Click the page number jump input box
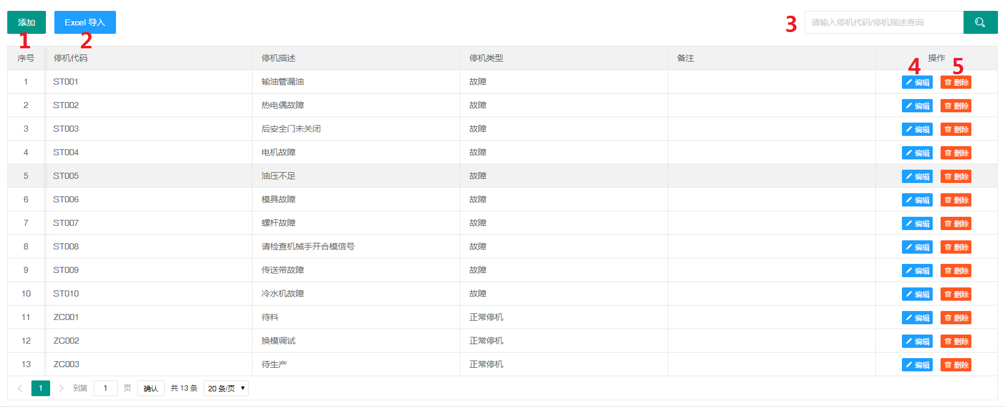Viewport: 1004px width, 407px height. [106, 388]
